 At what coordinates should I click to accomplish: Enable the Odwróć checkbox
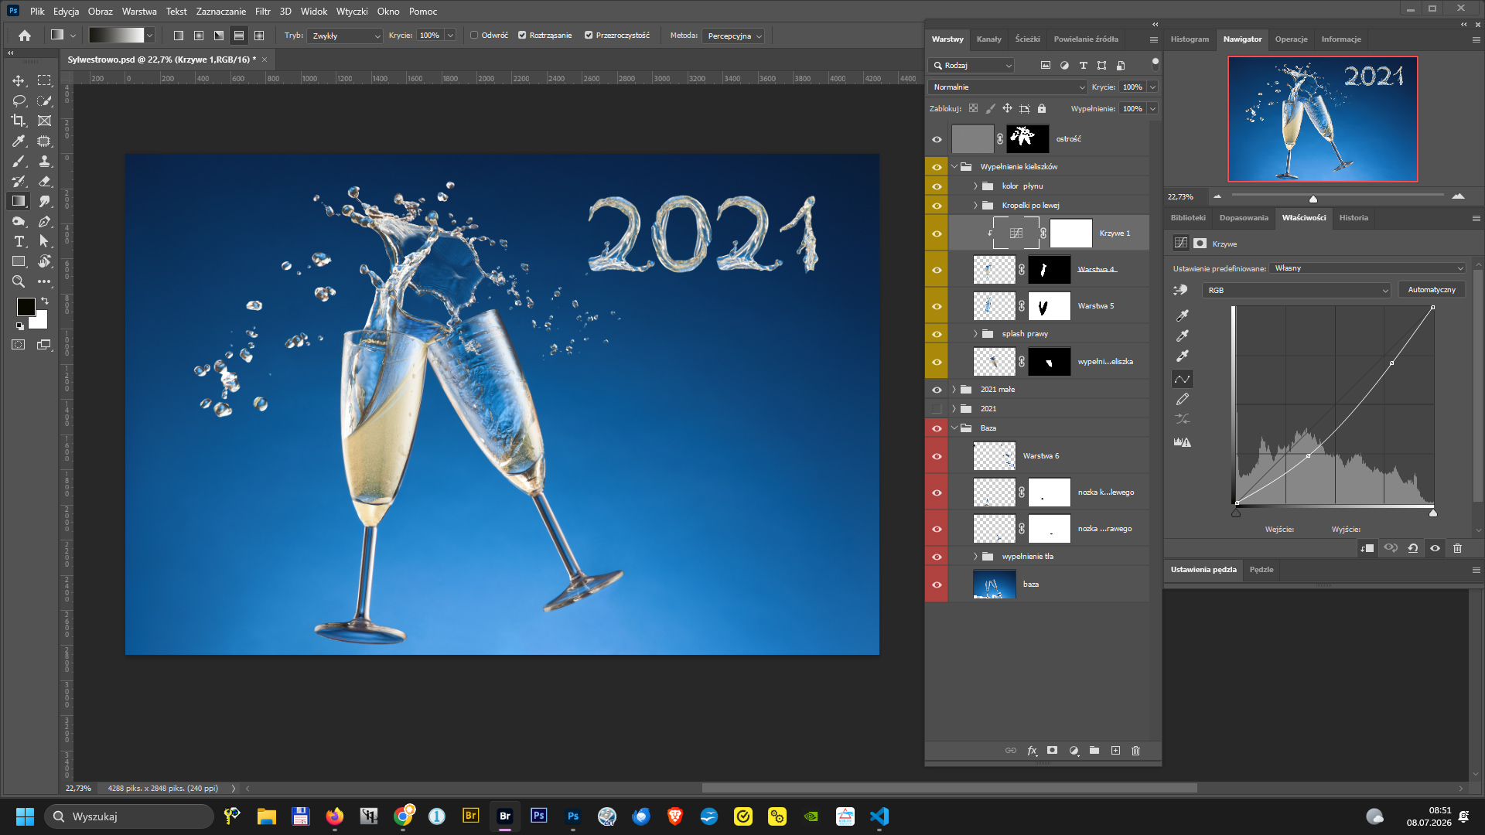474,36
